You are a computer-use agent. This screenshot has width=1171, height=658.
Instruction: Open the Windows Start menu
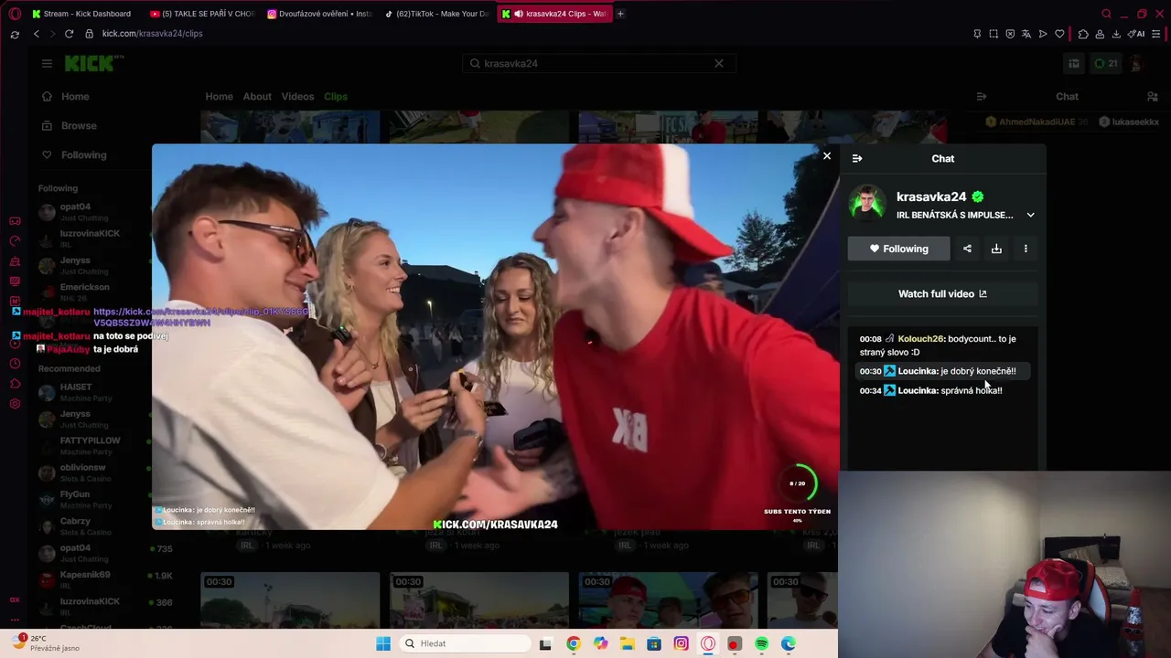pos(383,643)
